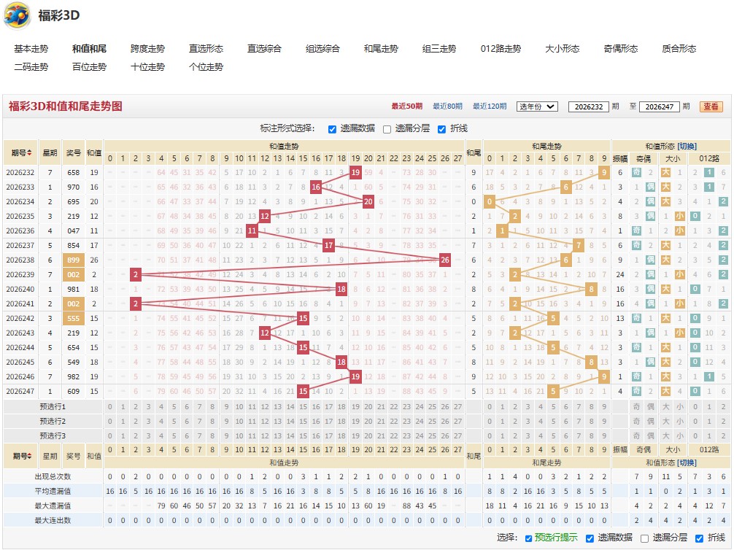Open the 和值和尾 tab
Screen dimensions: 734x550
90,49
